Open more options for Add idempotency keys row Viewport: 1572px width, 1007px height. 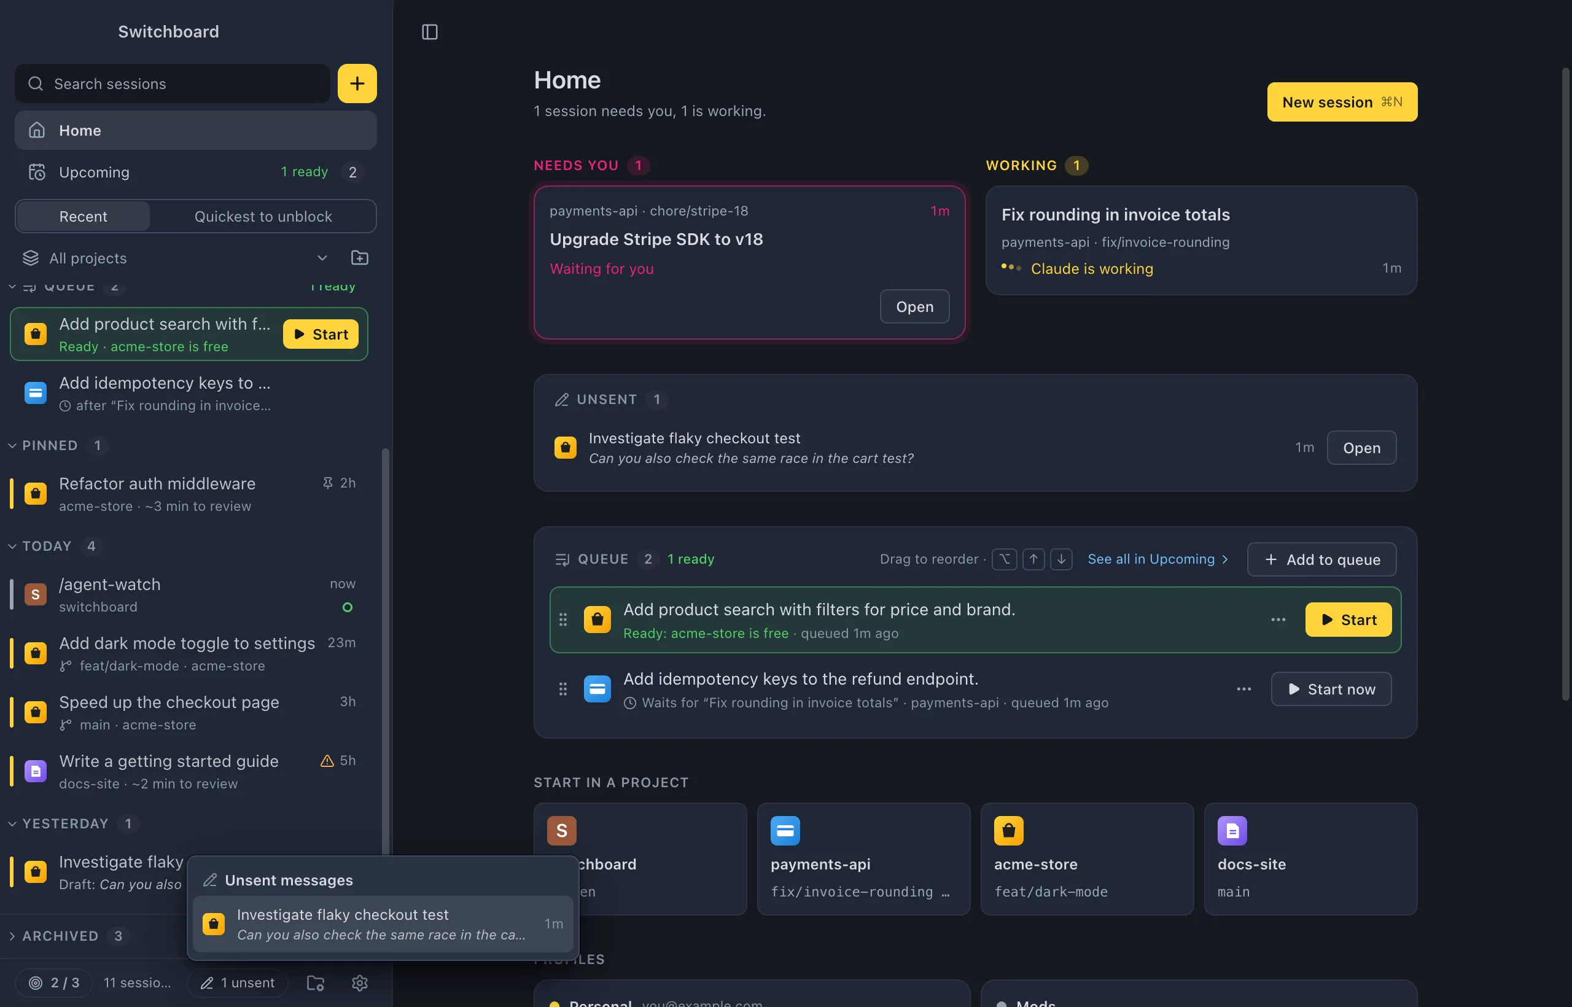[1243, 688]
